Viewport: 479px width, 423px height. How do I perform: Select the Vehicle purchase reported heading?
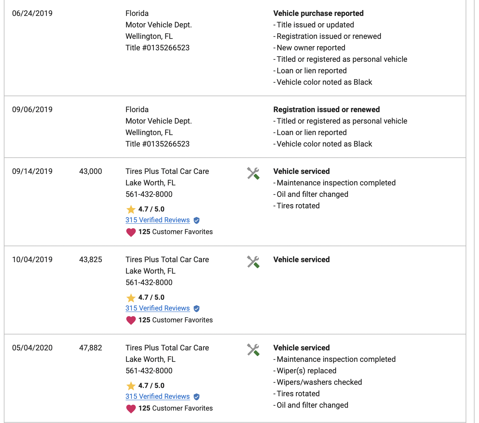[x=318, y=13]
